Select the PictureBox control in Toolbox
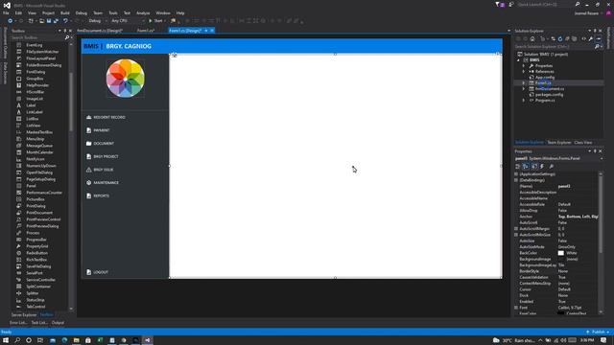 35,199
